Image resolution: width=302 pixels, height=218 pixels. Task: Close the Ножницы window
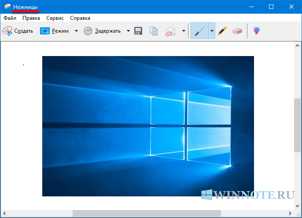(x=291, y=7)
